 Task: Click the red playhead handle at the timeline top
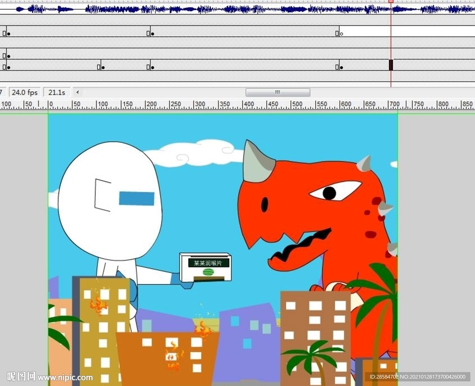tap(391, 1)
